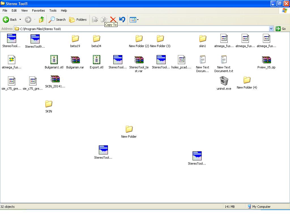Viewport: 290px width, 218px height.
Task: Select first sie_c75_gre... file icon
Action: tap(11, 83)
